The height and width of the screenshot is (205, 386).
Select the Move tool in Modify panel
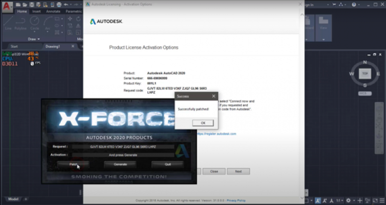(70, 19)
